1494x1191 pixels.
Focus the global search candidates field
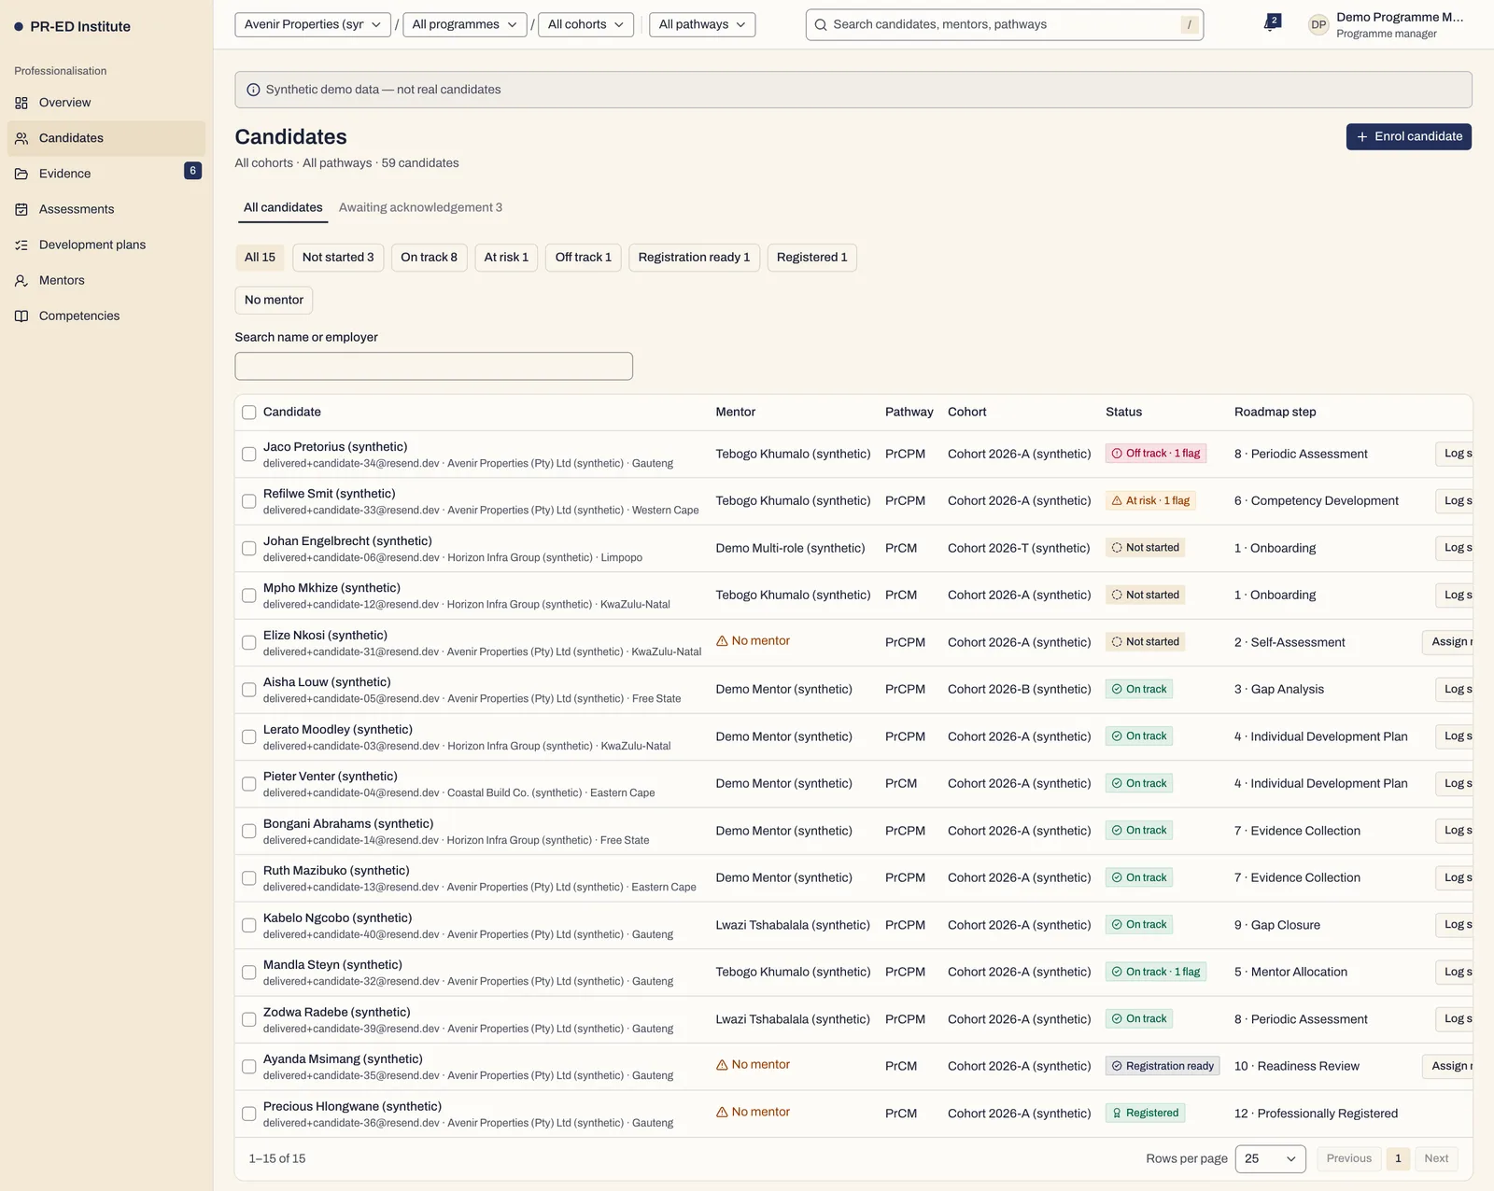coord(1005,25)
